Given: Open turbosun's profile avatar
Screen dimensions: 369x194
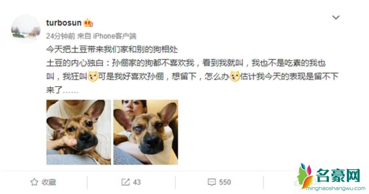Looking at the screenshot, I should (26, 29).
